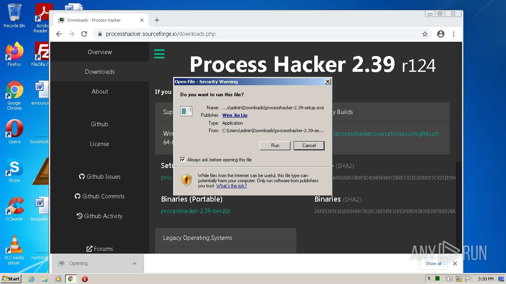The image size is (506, 284).
Task: Open Acrobat Reader desktop icon
Action: 42,18
